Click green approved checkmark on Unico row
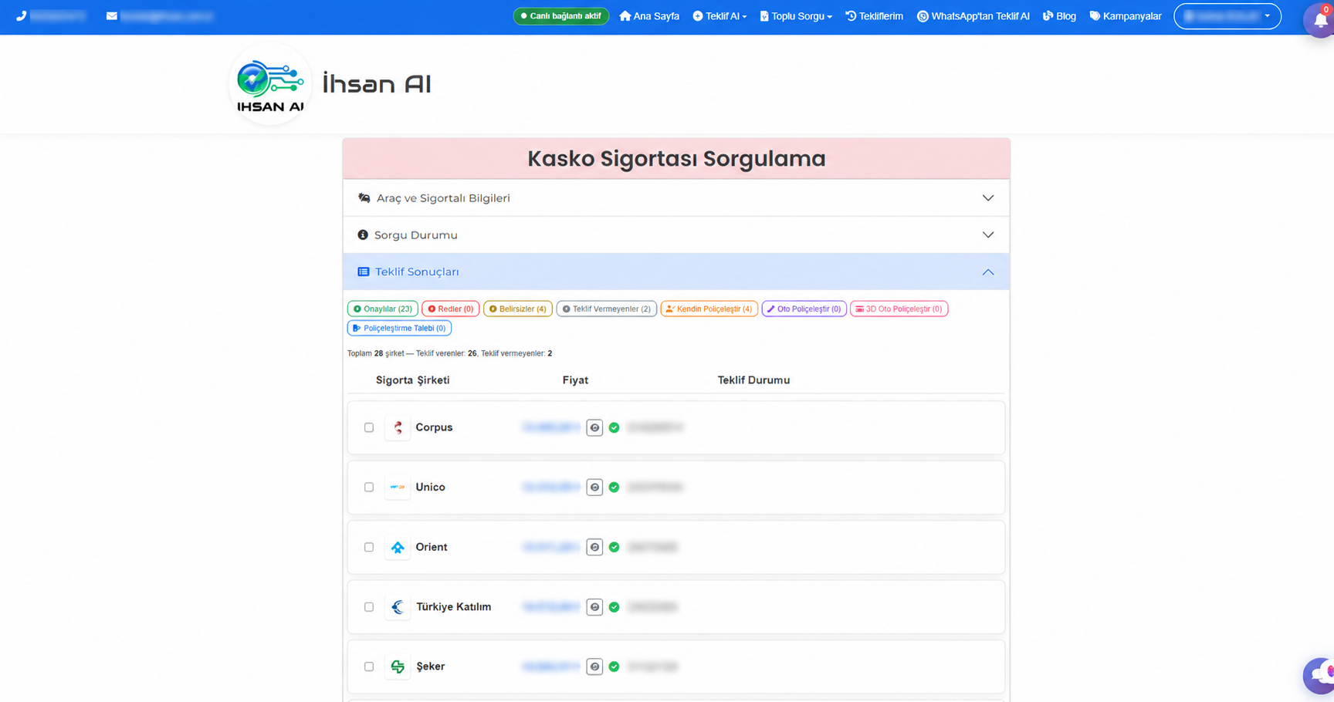 point(614,488)
